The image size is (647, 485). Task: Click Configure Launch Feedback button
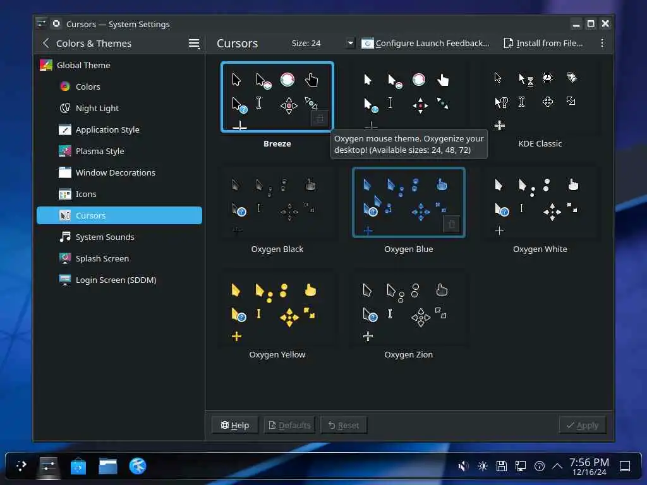(425, 43)
